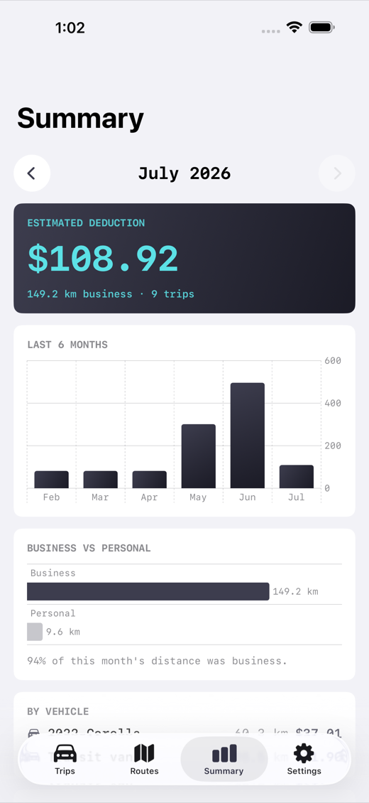Tap the Wi-Fi status icon
The image size is (369, 803).
(x=294, y=27)
